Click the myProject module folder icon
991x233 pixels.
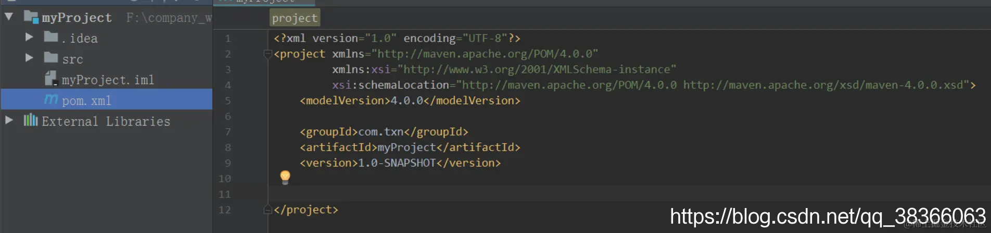point(31,17)
